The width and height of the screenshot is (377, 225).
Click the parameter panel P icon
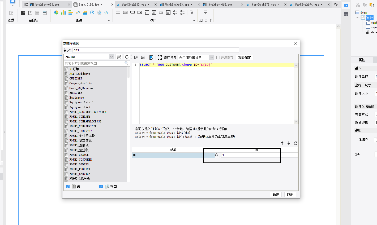(11, 13)
